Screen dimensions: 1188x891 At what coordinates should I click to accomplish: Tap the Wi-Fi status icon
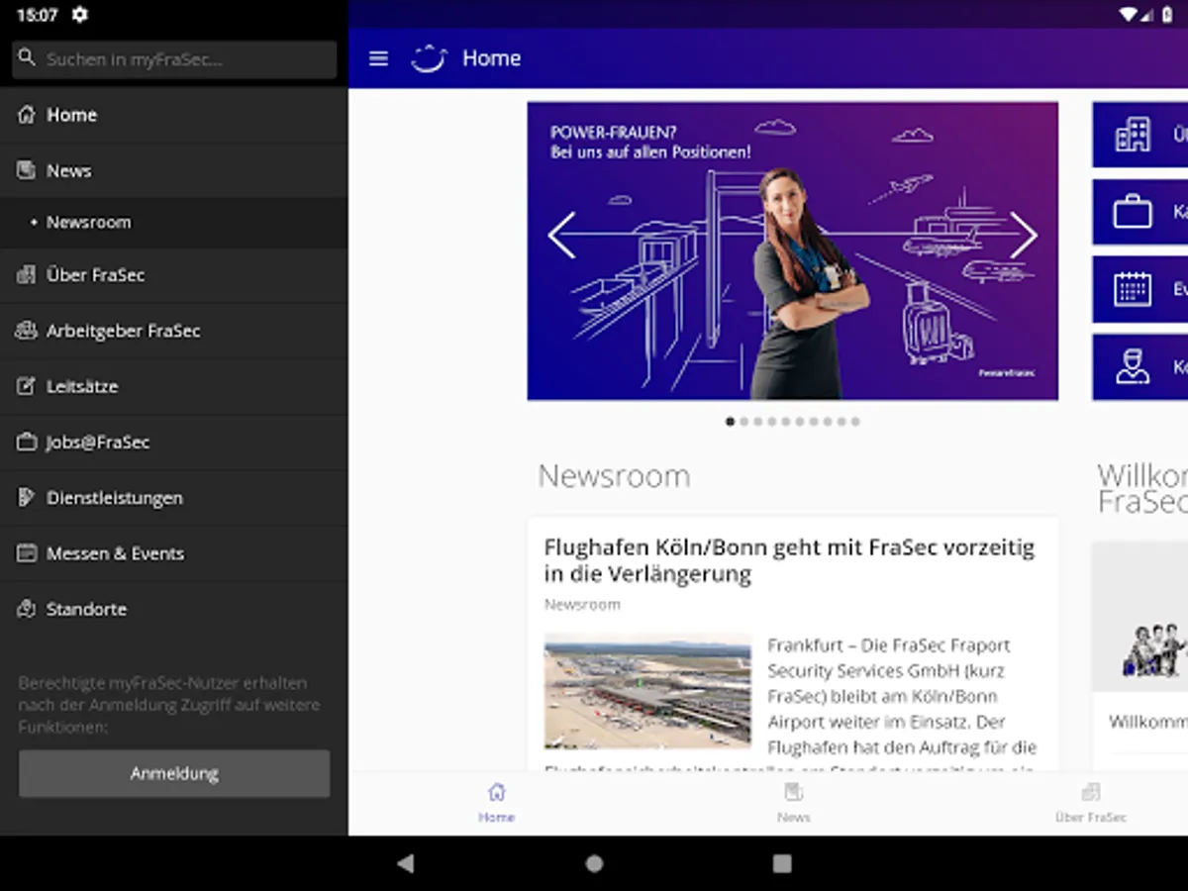pos(1128,15)
